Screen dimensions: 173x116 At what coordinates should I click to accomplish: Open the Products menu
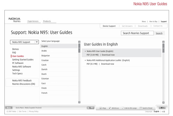[47, 21]
